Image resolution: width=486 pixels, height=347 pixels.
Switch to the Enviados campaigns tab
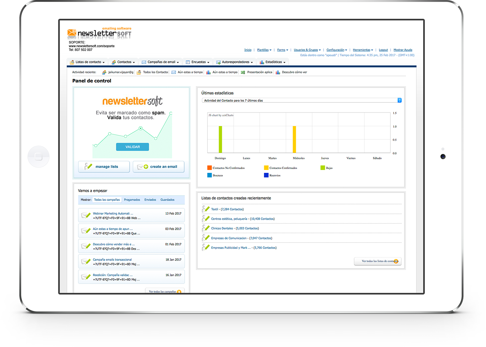pyautogui.click(x=150, y=200)
